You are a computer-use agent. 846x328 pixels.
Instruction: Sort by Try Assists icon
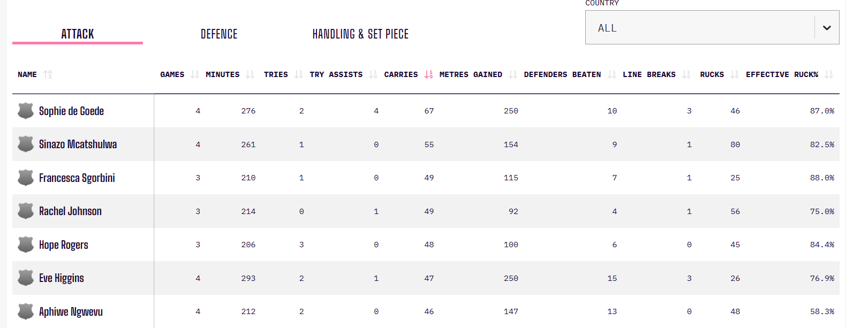click(x=373, y=74)
